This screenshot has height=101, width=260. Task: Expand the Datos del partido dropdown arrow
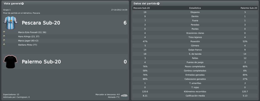click(x=158, y=4)
